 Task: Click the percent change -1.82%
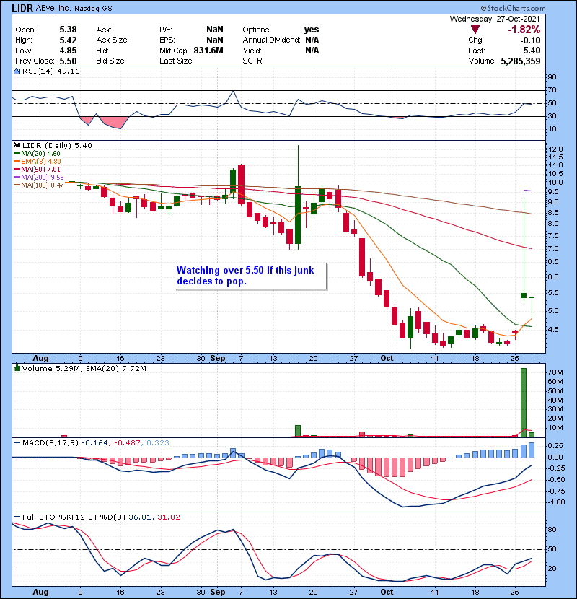[x=524, y=30]
